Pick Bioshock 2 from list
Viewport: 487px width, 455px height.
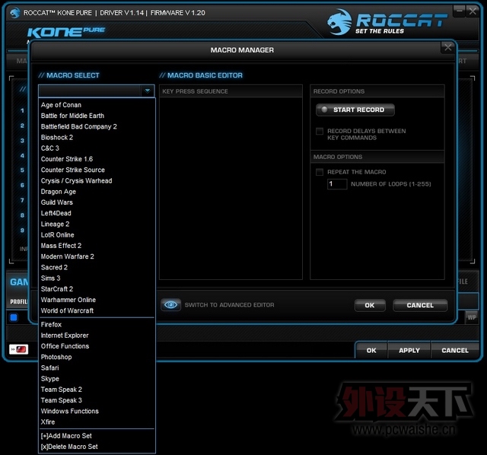coord(97,138)
